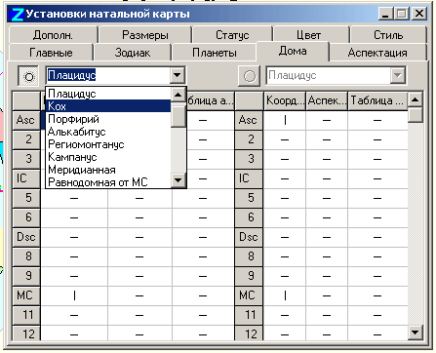Select the left Dsc row header
436x353 pixels.
coord(26,237)
